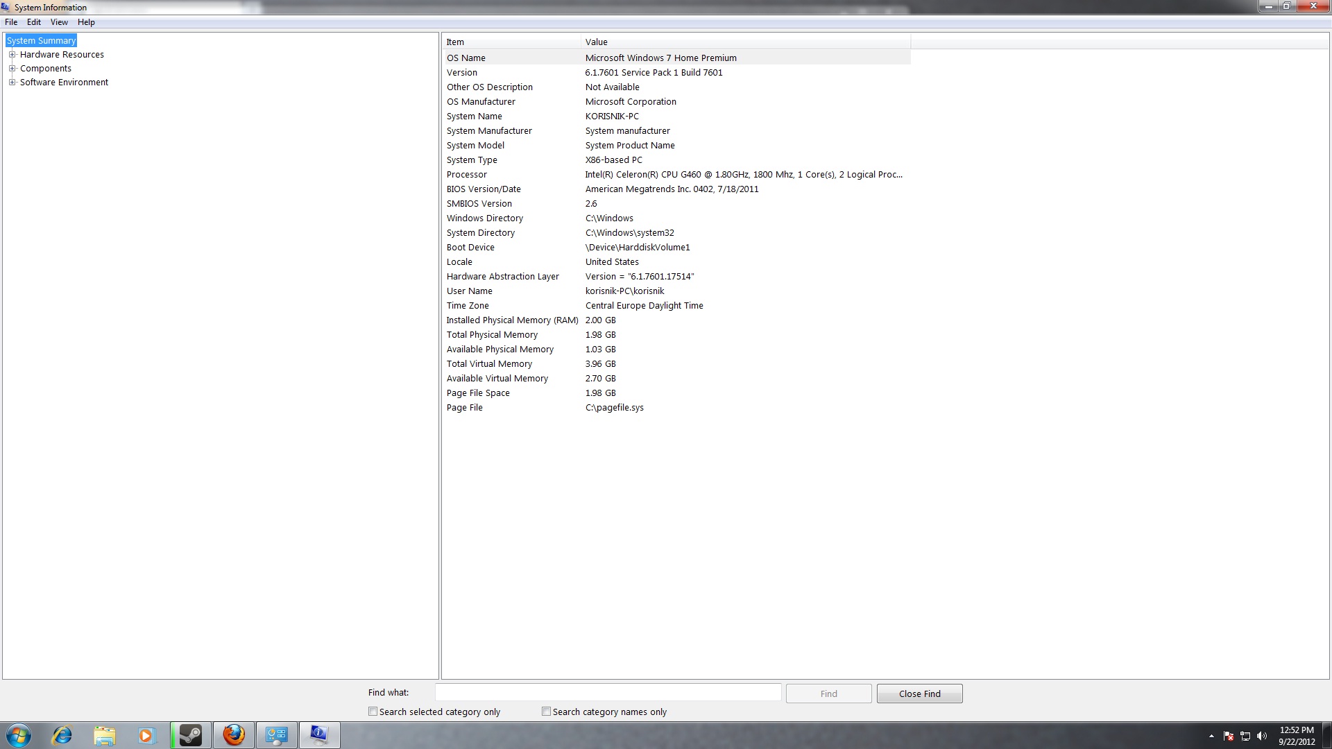The image size is (1332, 749).
Task: Click the Intel Celeron CPU G460 value
Action: coord(744,175)
